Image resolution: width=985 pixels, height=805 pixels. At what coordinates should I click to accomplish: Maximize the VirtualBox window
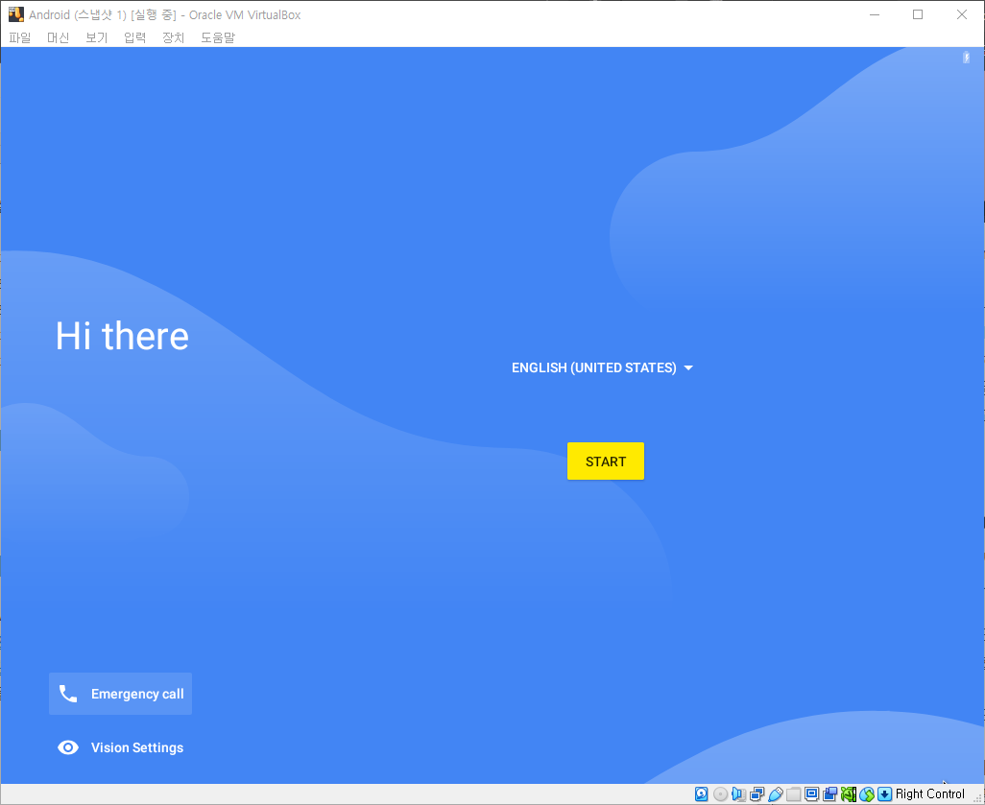point(918,14)
